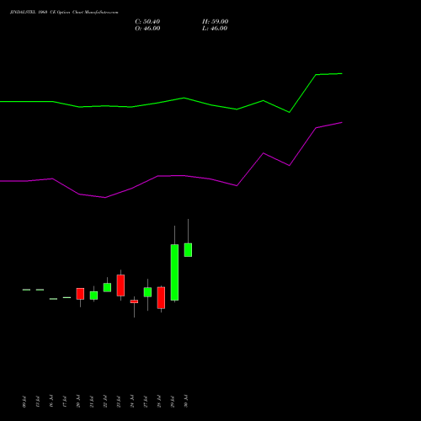
Task: Select the red candle for 20 Jul
Action: 80,294
